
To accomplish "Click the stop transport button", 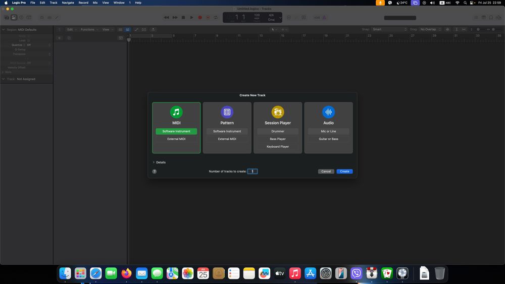I will click(x=183, y=17).
